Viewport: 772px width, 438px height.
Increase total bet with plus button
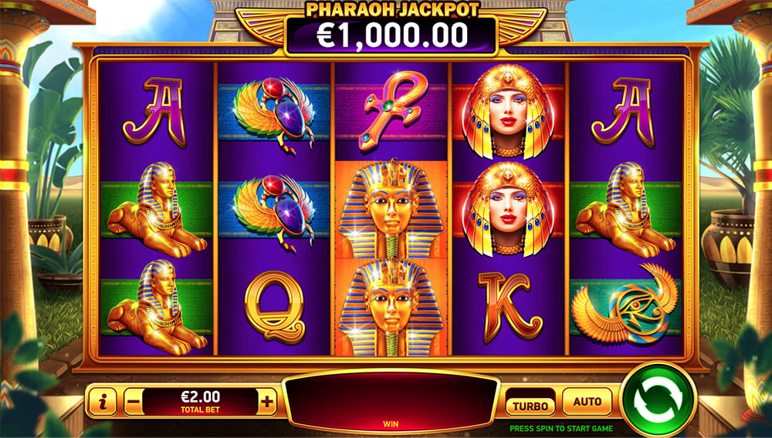click(267, 402)
